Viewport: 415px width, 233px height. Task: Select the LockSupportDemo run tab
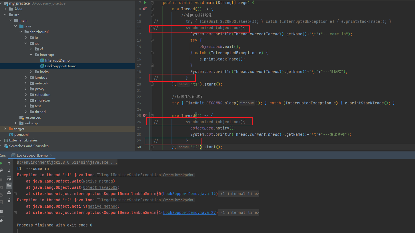(x=32, y=155)
